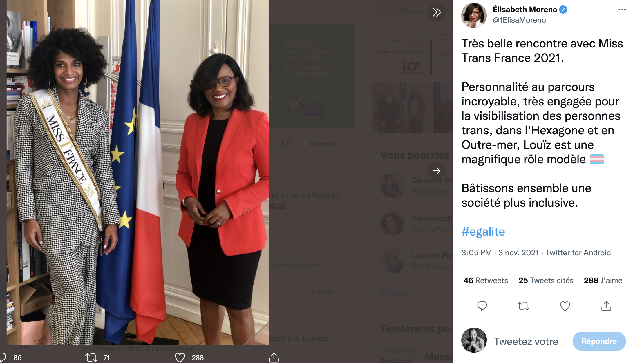Open the @1ElisaMoreno handle link
This screenshot has height=363, width=633.
[519, 20]
